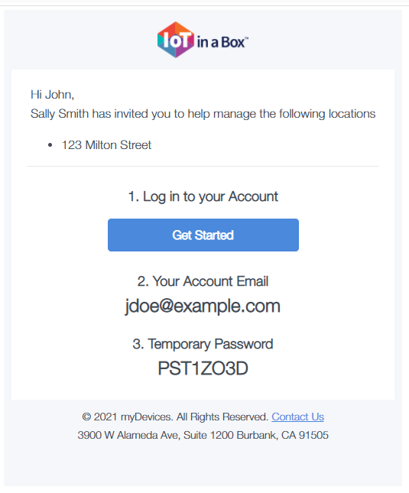Open the Contact Us link
This screenshot has height=493, width=409.
pyautogui.click(x=297, y=417)
